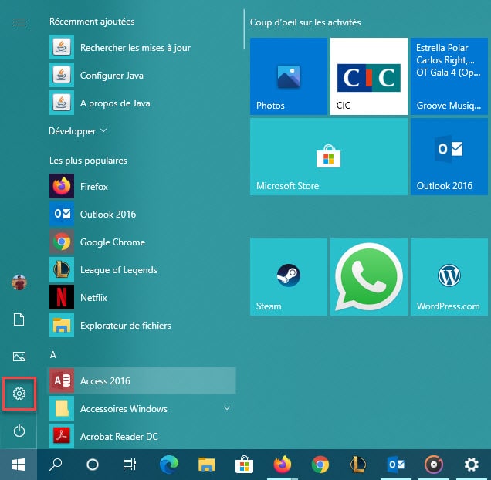Viewport: 491px width, 480px height.
Task: Open Configurer Java
Action: (x=143, y=75)
